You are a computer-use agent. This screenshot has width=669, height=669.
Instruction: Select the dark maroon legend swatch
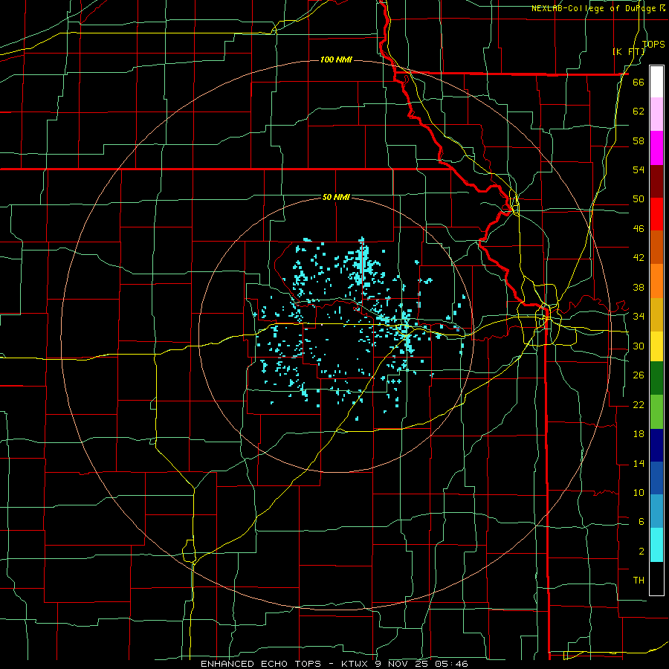(x=656, y=181)
